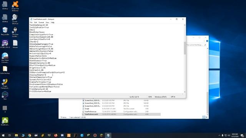Click the UTF-8 encoding status bar entry
246x138 pixels.
pos(173,97)
